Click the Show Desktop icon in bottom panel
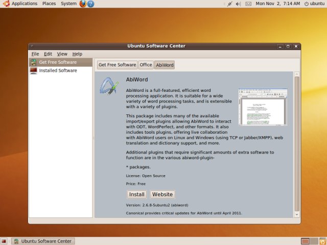327x245 pixels. [x=4, y=241]
